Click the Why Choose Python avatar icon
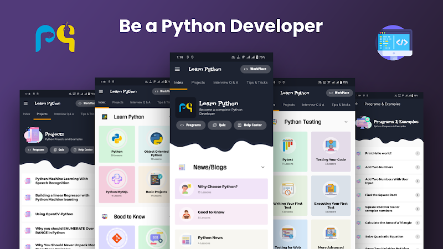 coord(186,189)
